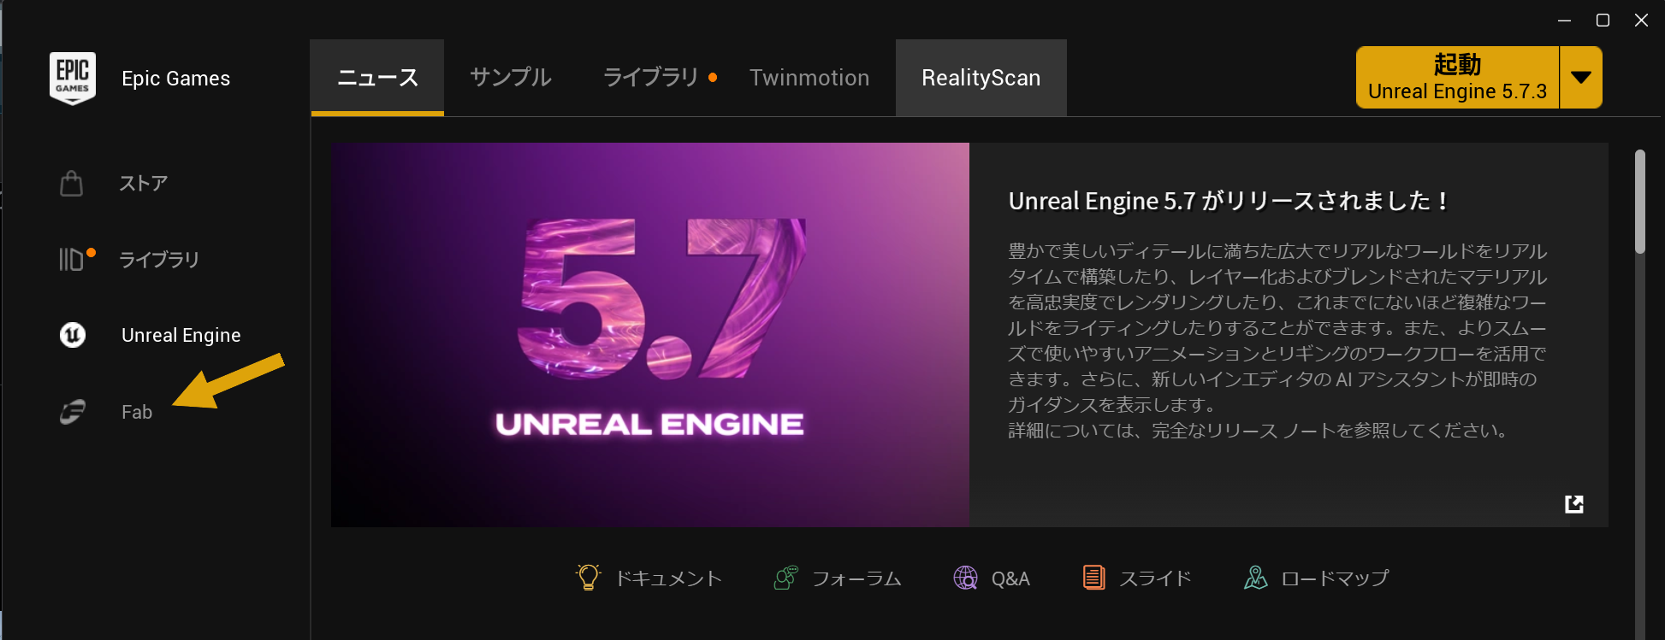1665x640 pixels.
Task: Open the Twinmotion tab
Action: pos(809,78)
